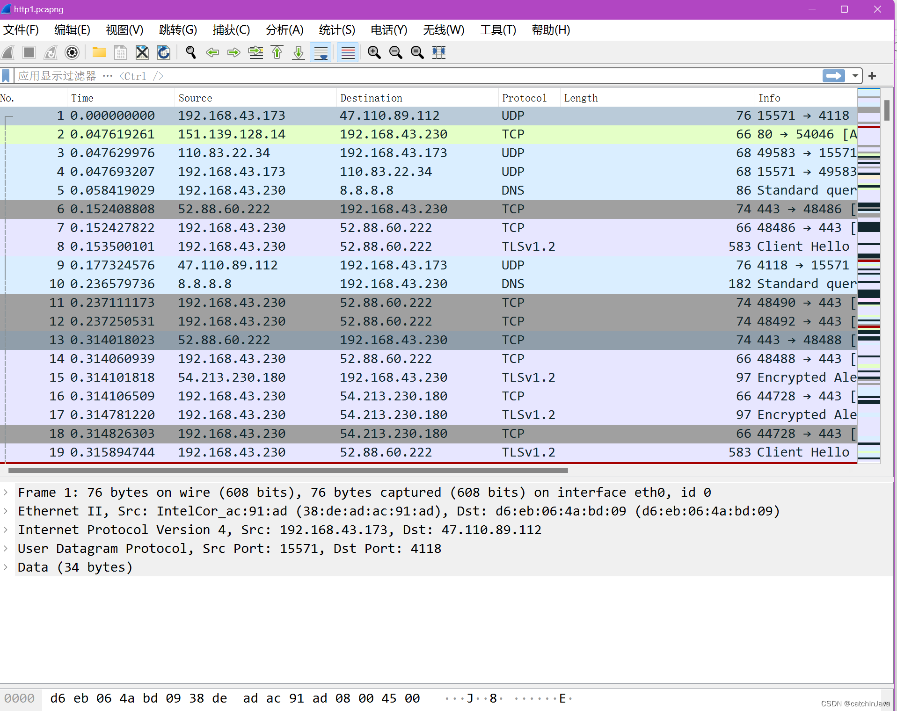This screenshot has height=711, width=897.
Task: Add a display filter button plus
Action: coord(872,76)
